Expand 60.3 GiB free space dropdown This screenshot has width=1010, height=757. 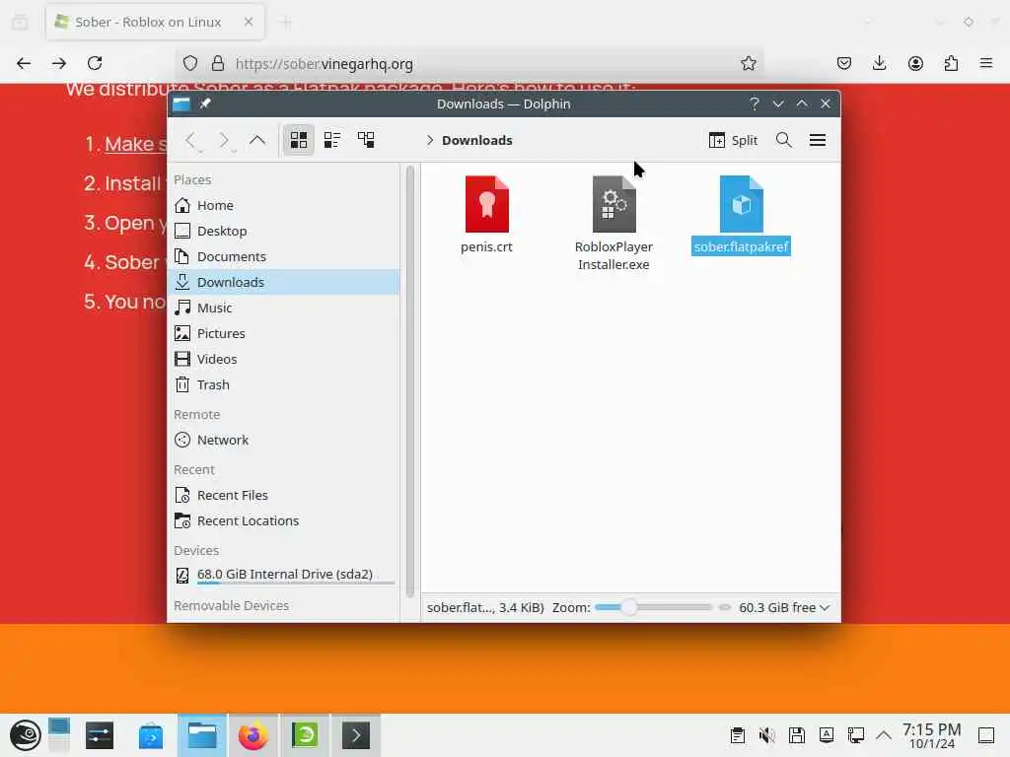(x=784, y=607)
